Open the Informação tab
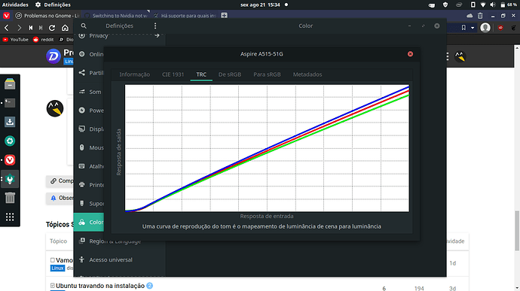This screenshot has width=520, height=291. tap(135, 74)
